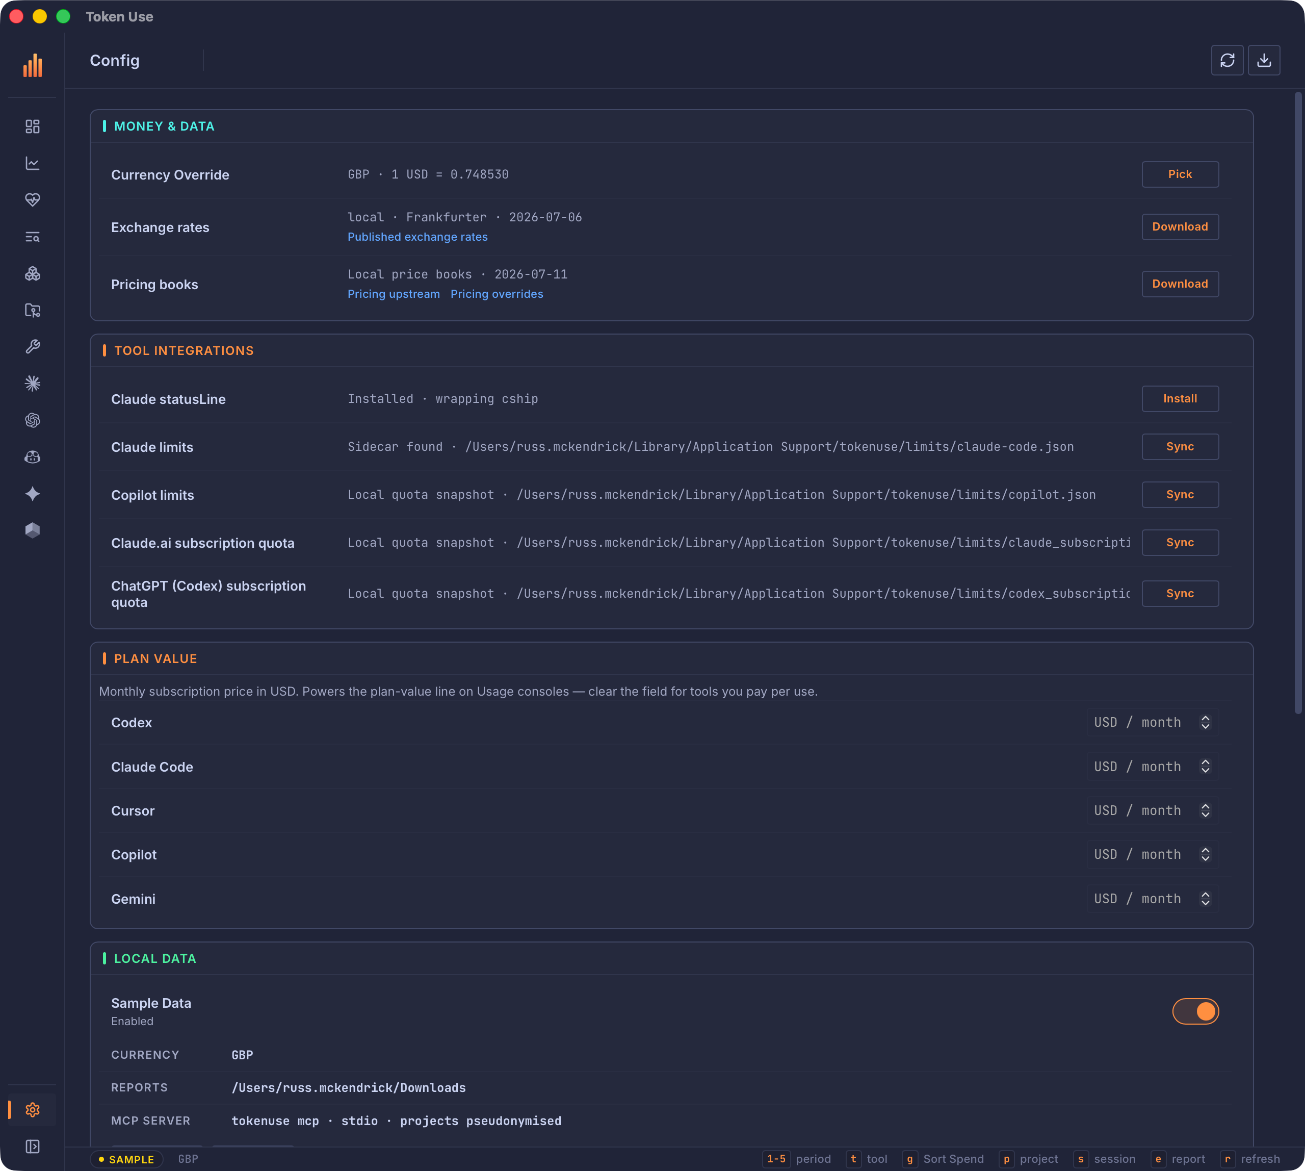
Task: Adjust the Copilot monthly price stepper
Action: point(1205,854)
